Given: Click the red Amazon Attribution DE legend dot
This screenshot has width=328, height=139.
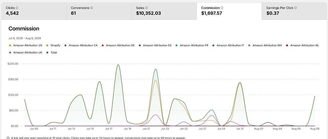Looking at the screenshot, I should click(102, 45).
